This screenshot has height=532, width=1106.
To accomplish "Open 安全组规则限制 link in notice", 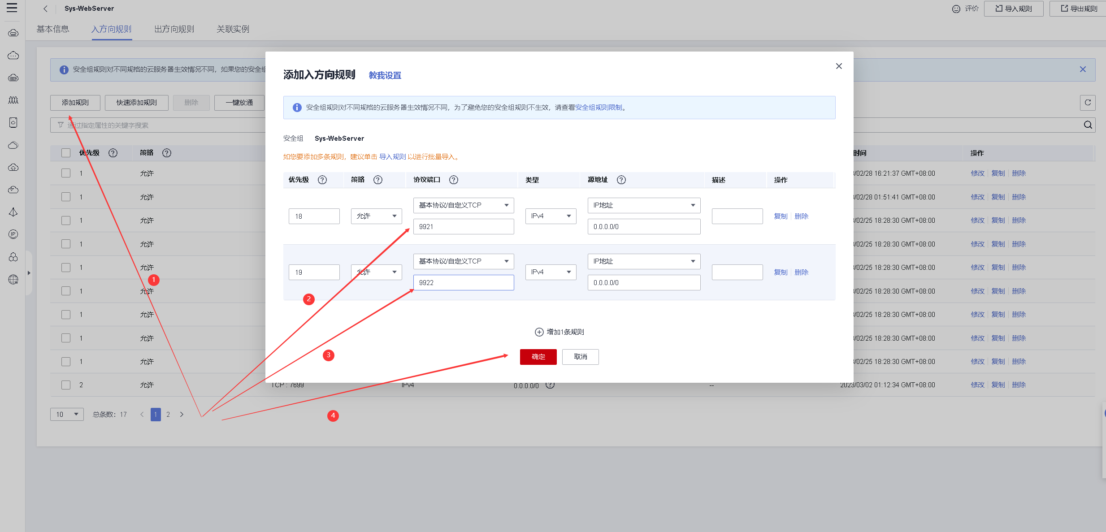I will (599, 108).
